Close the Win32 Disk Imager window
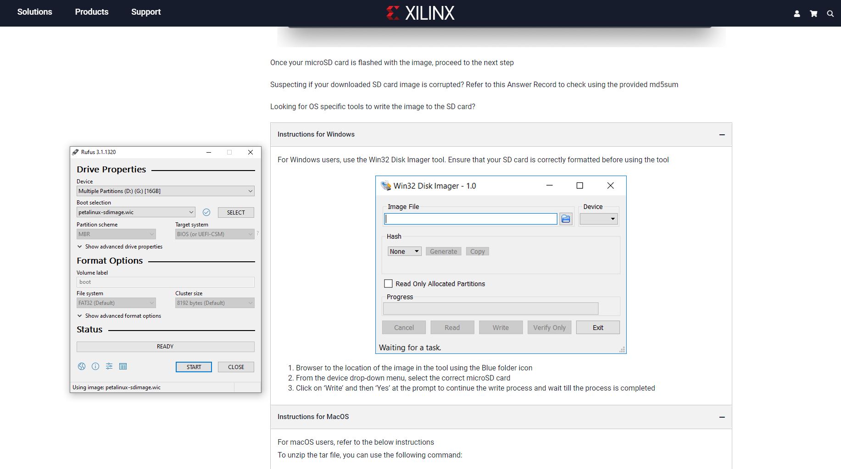The width and height of the screenshot is (841, 469). pyautogui.click(x=610, y=185)
